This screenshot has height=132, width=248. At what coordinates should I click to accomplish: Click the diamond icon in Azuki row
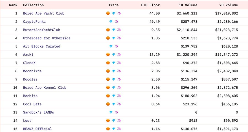(x=114, y=55)
